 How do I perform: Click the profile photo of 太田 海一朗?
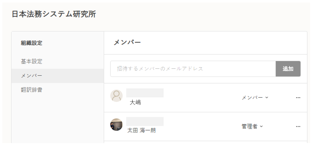(116, 125)
